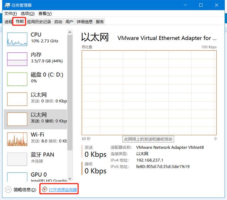Select the GPU 0 graph thumbnail
227x200 pixels.
coord(17,177)
